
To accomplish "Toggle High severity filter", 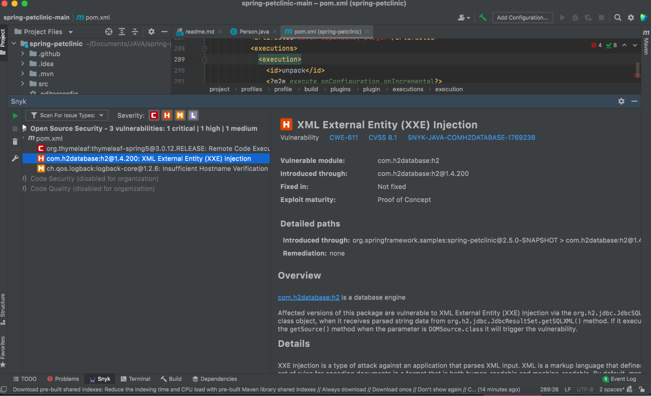I will pyautogui.click(x=167, y=115).
